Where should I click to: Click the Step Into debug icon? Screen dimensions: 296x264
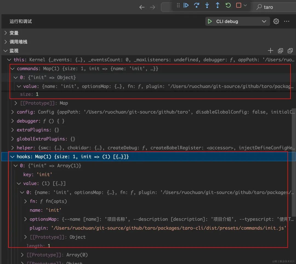point(207,5)
